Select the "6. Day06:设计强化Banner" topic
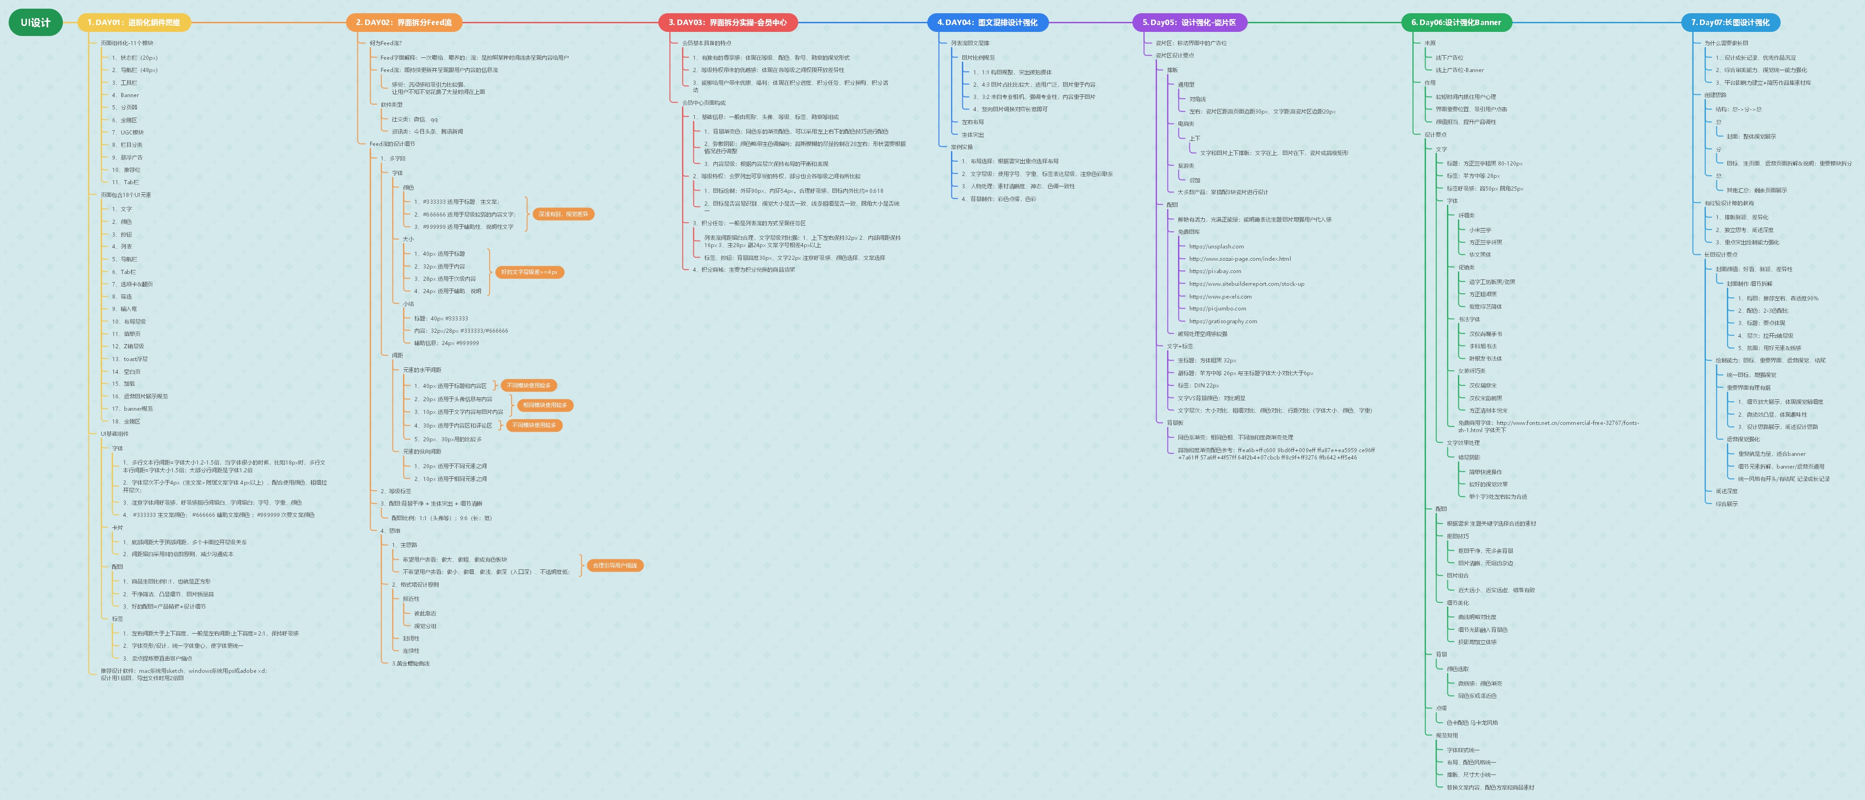The width and height of the screenshot is (1865, 800). click(1456, 22)
